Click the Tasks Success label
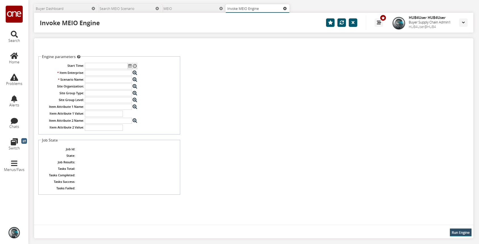This screenshot has width=479, height=244. click(x=64, y=182)
